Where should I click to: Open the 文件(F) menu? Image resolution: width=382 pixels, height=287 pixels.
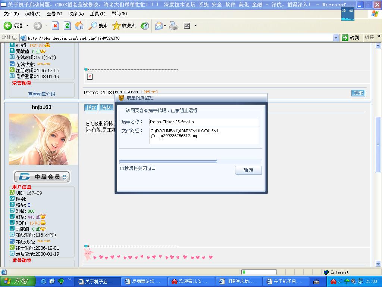coord(11,14)
